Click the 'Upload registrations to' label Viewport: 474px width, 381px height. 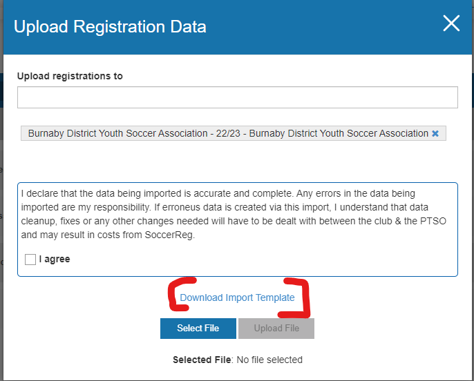click(70, 76)
